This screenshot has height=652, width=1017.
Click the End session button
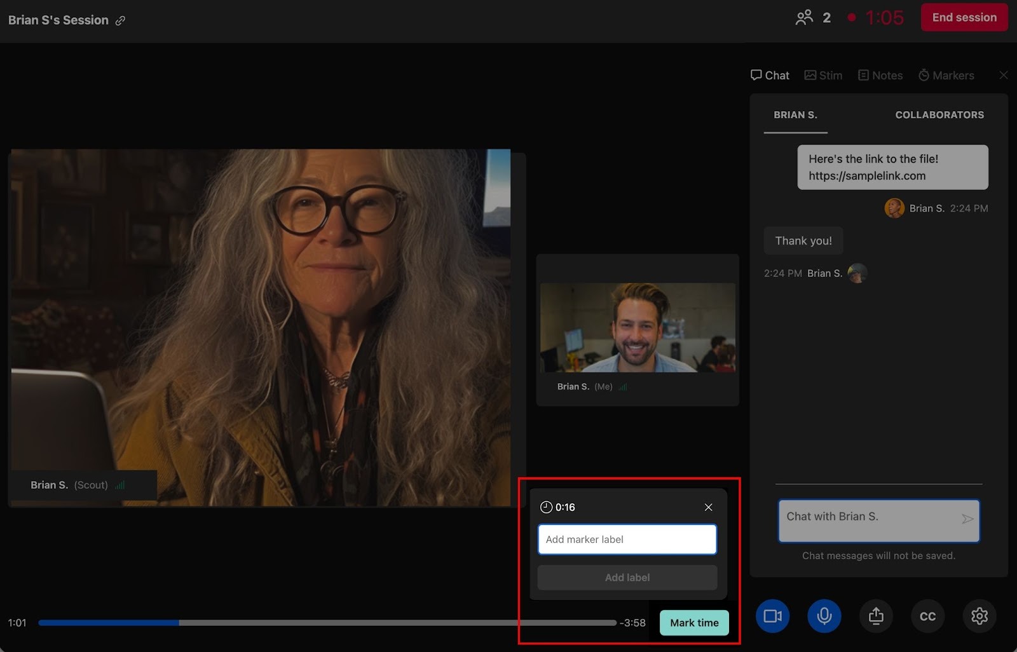[964, 18]
